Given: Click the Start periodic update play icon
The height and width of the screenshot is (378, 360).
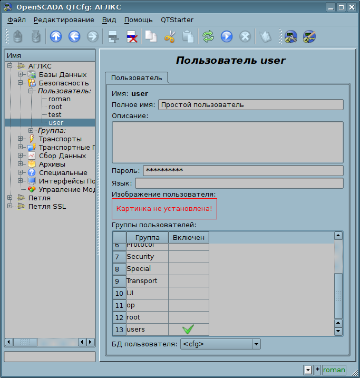Looking at the screenshot, I should coord(227,37).
